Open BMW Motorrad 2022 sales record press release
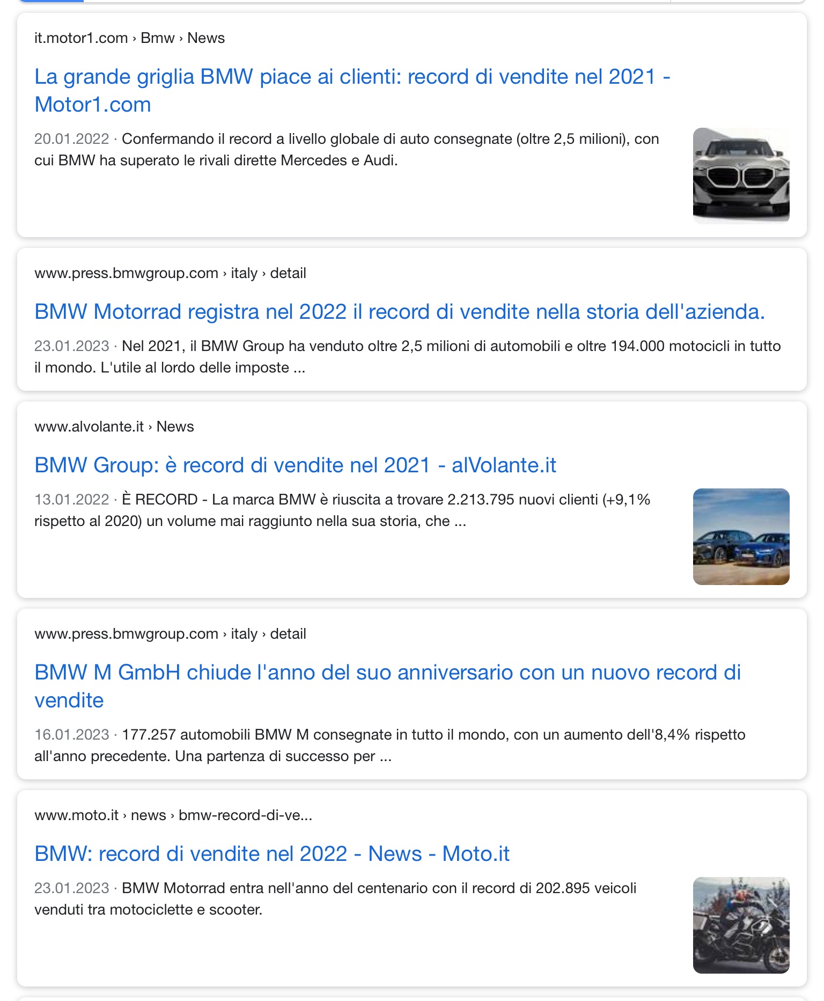 pos(400,311)
